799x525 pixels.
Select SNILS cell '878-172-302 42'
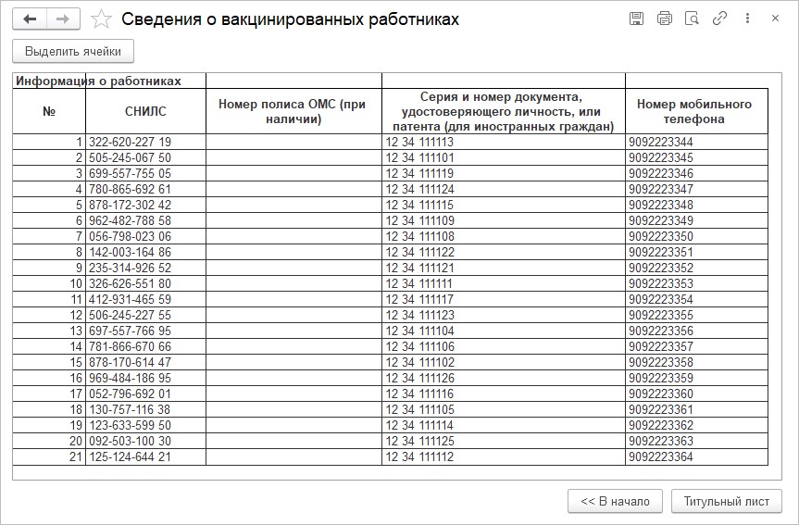tap(145, 205)
